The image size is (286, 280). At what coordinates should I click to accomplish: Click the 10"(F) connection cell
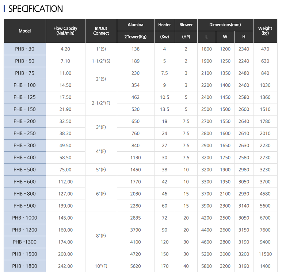click(101, 266)
